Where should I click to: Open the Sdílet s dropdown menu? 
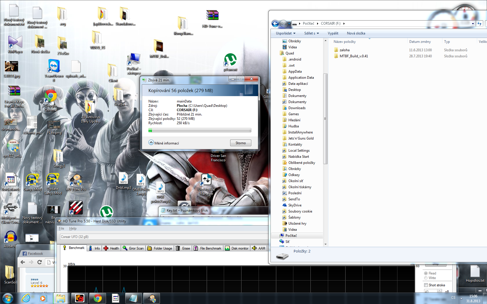click(x=312, y=33)
